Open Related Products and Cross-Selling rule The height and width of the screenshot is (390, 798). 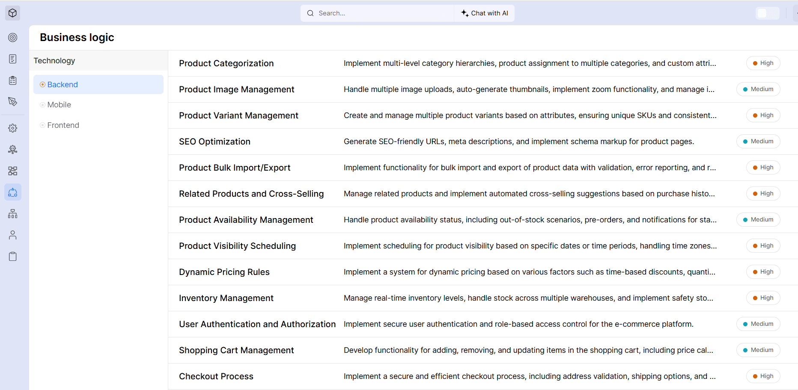(x=251, y=194)
